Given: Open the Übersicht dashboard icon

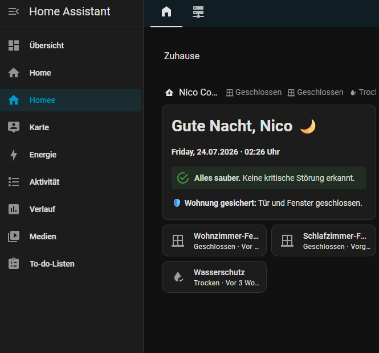Looking at the screenshot, I should [14, 45].
